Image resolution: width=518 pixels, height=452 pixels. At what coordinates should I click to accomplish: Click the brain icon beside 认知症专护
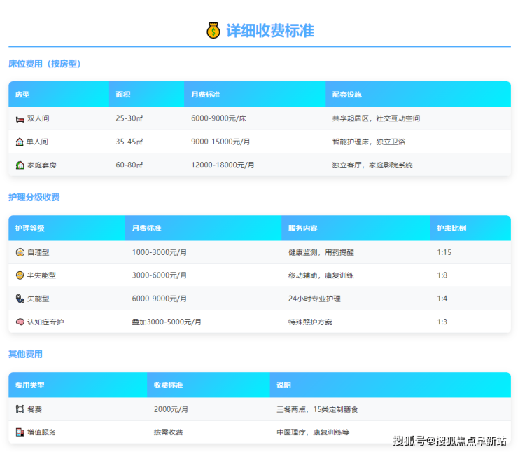[20, 322]
